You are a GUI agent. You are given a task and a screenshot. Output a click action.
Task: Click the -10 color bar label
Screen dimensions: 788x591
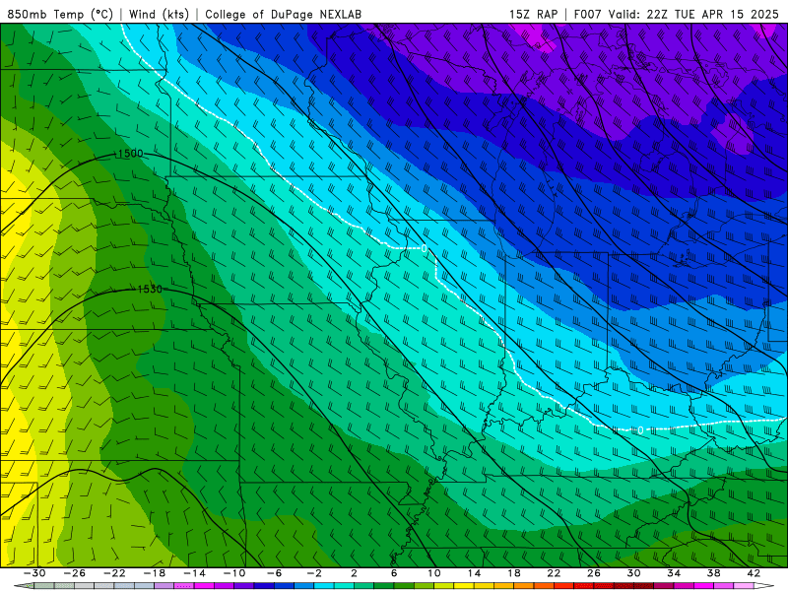point(234,573)
